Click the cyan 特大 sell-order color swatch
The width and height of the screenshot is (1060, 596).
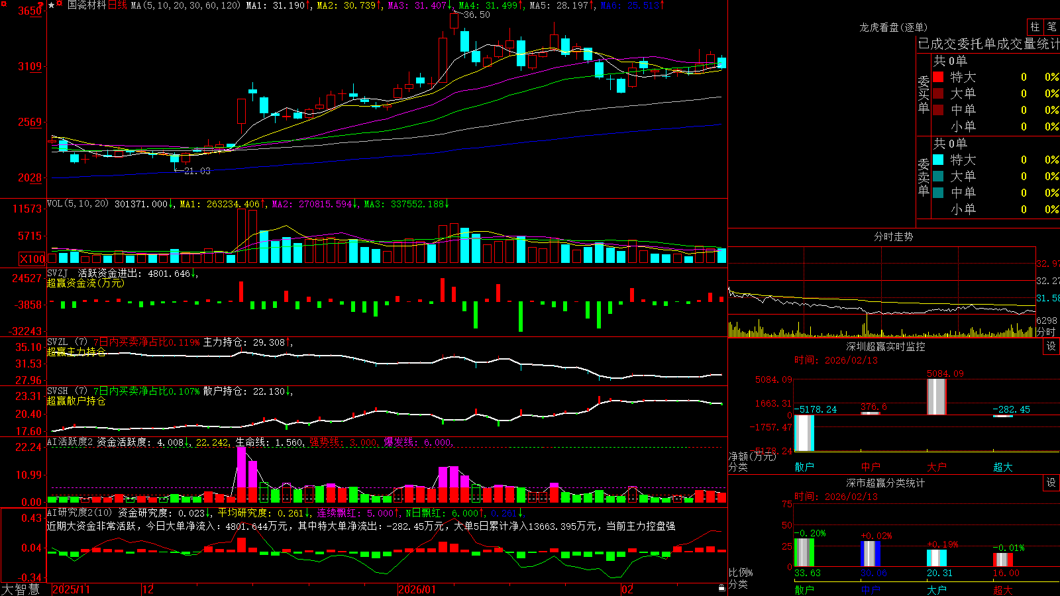[938, 160]
